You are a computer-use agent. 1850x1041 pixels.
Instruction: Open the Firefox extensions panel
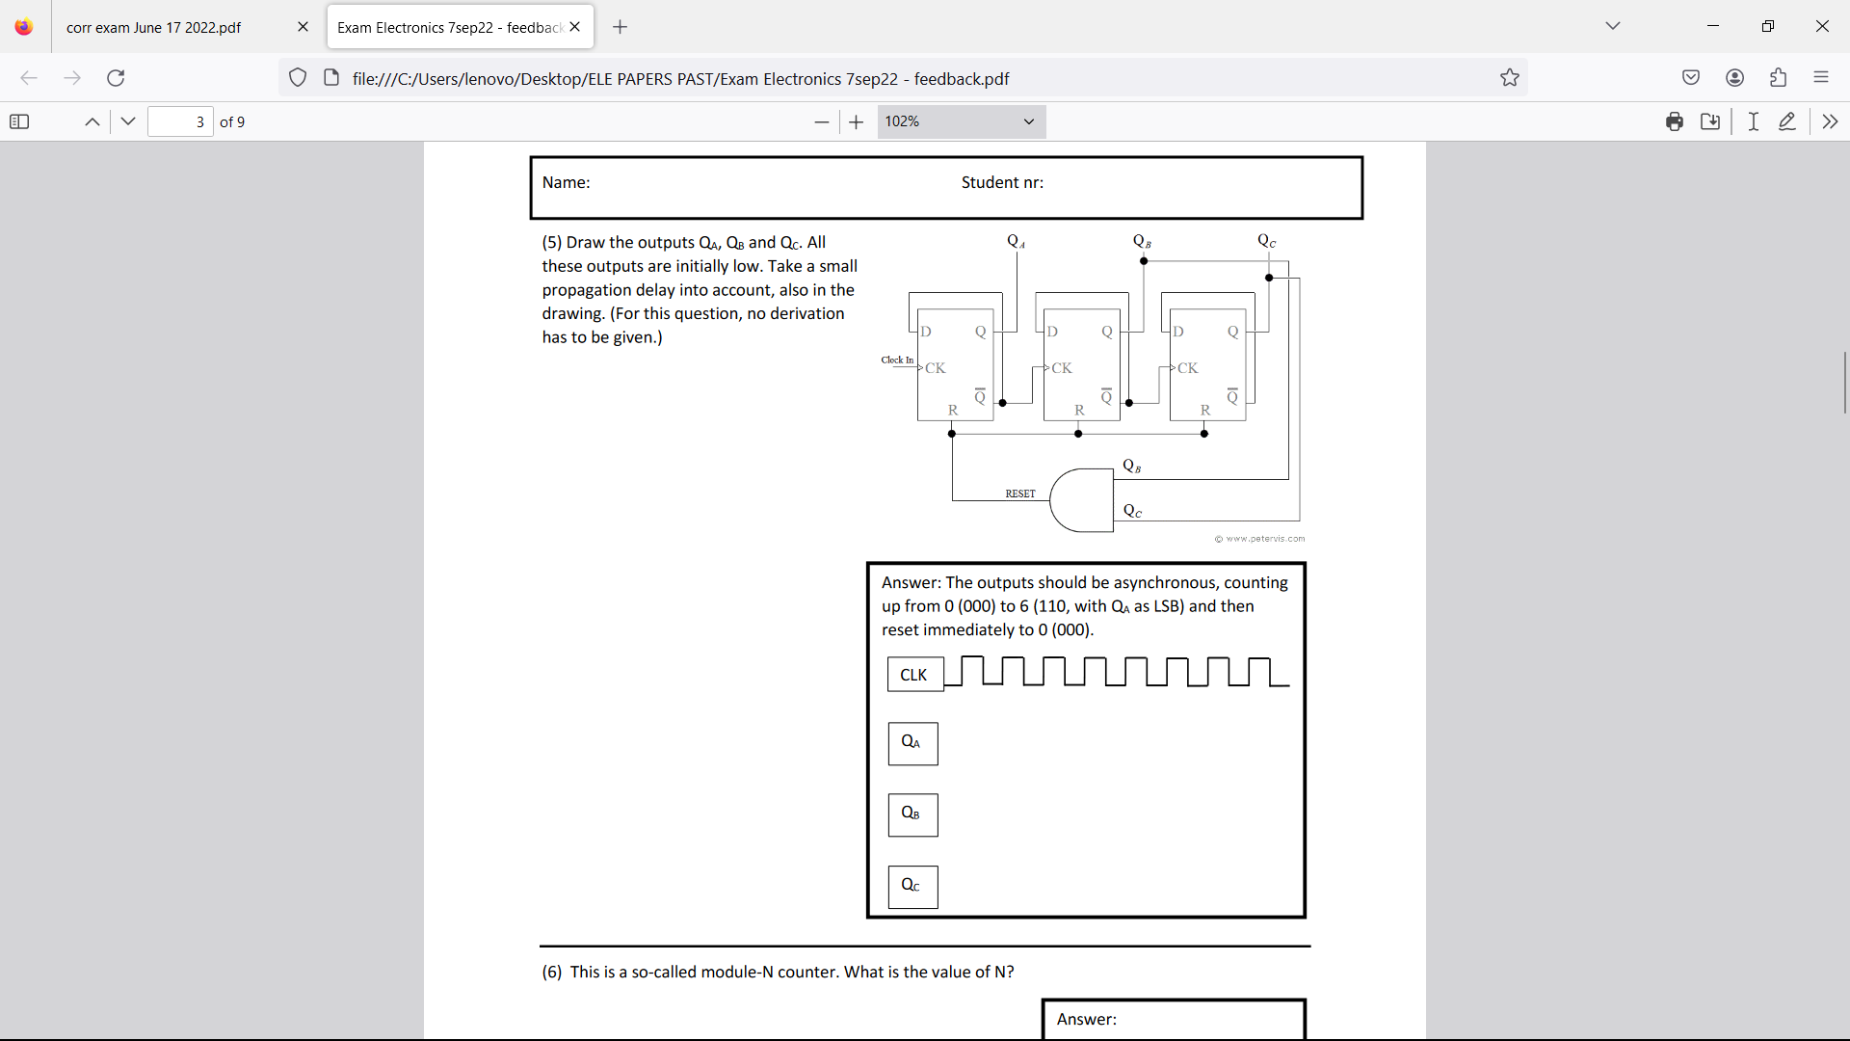[1778, 77]
